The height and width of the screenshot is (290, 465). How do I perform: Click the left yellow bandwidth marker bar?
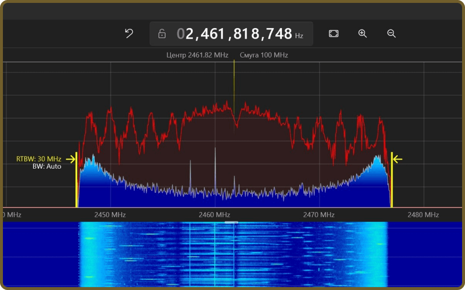click(77, 180)
